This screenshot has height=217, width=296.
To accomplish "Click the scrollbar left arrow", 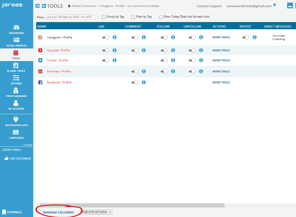I will click(x=38, y=205).
